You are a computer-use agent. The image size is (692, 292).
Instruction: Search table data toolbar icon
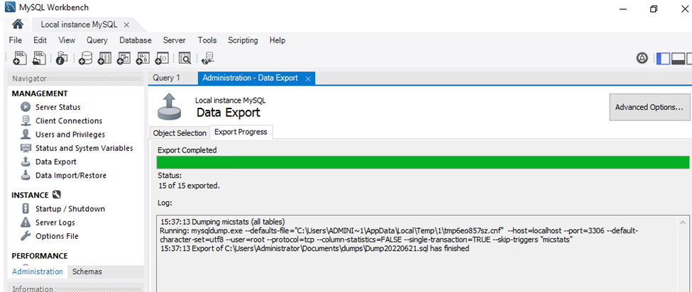coord(185,57)
